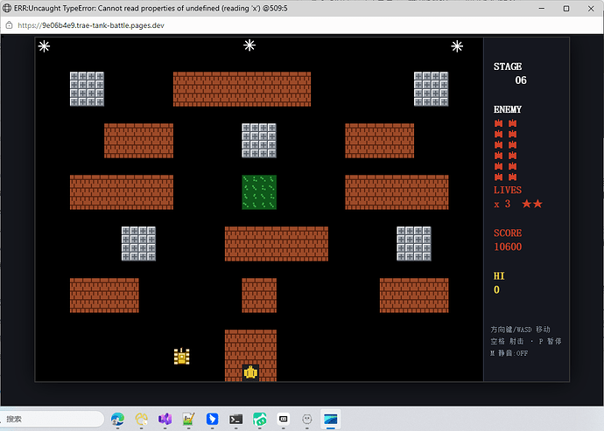The width and height of the screenshot is (604, 431).
Task: Click the active blue window icon in the taskbar
Action: click(331, 419)
